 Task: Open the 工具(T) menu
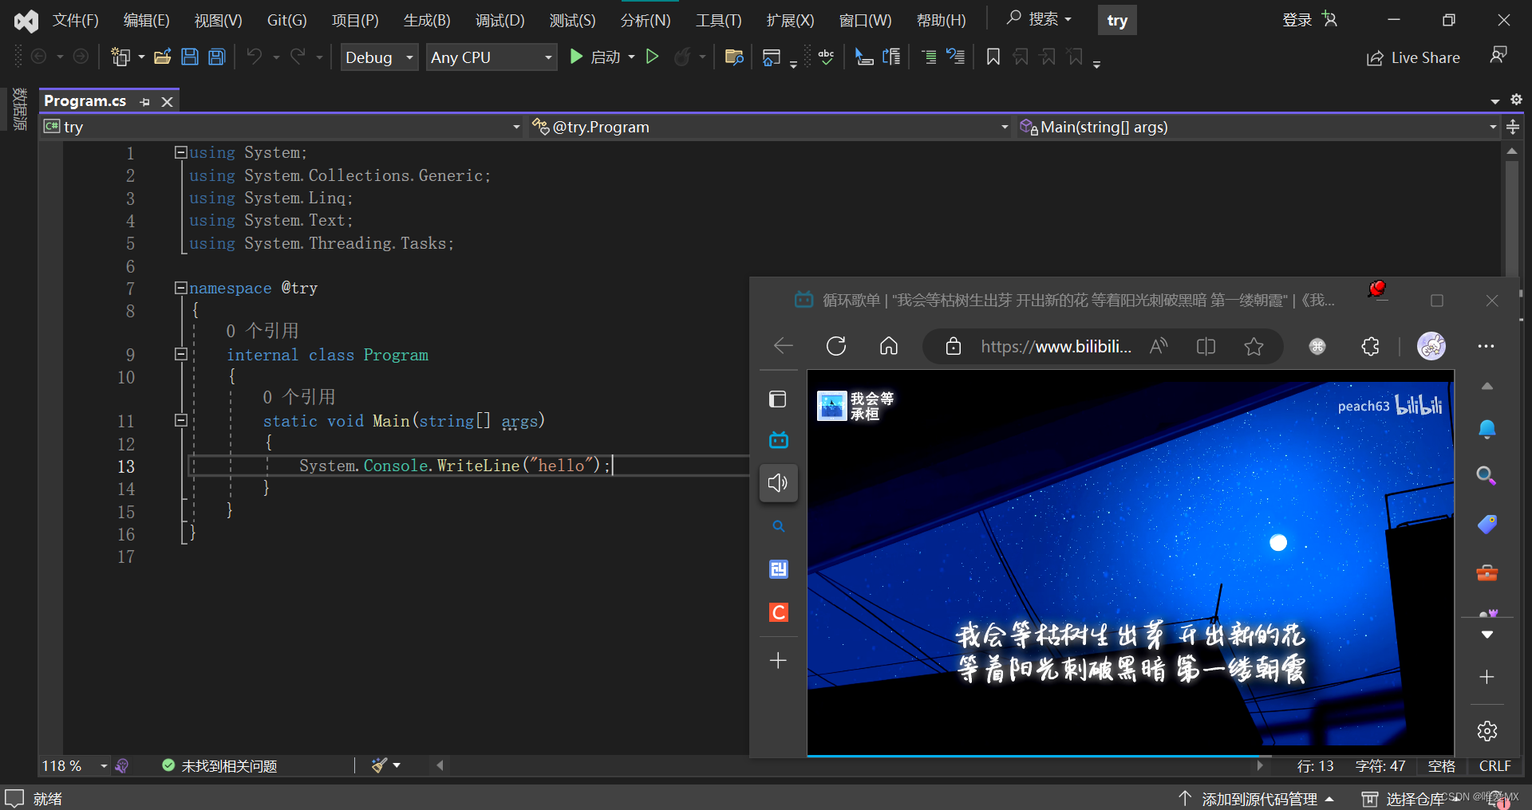(718, 20)
